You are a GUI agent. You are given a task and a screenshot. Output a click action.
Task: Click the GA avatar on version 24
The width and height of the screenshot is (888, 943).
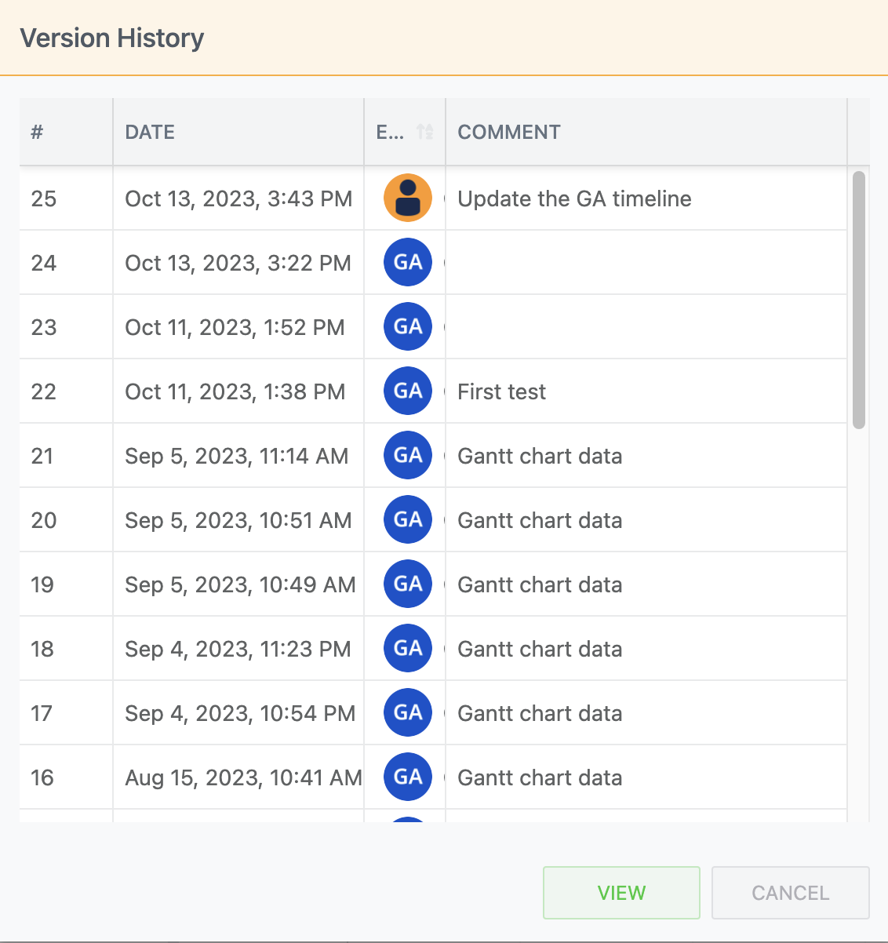[x=407, y=262]
